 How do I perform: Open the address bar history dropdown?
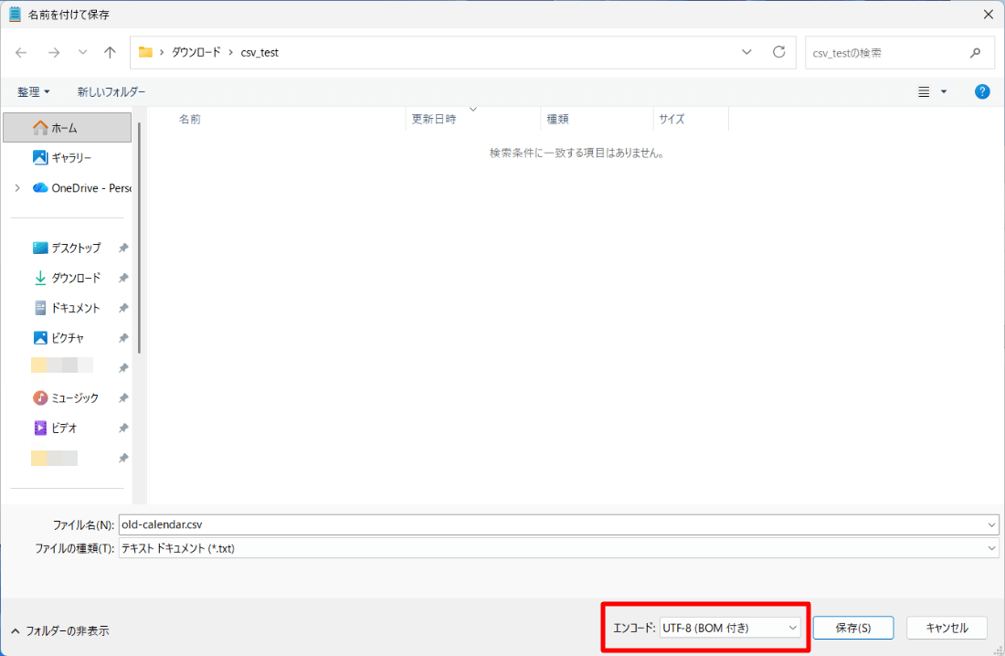tap(746, 52)
